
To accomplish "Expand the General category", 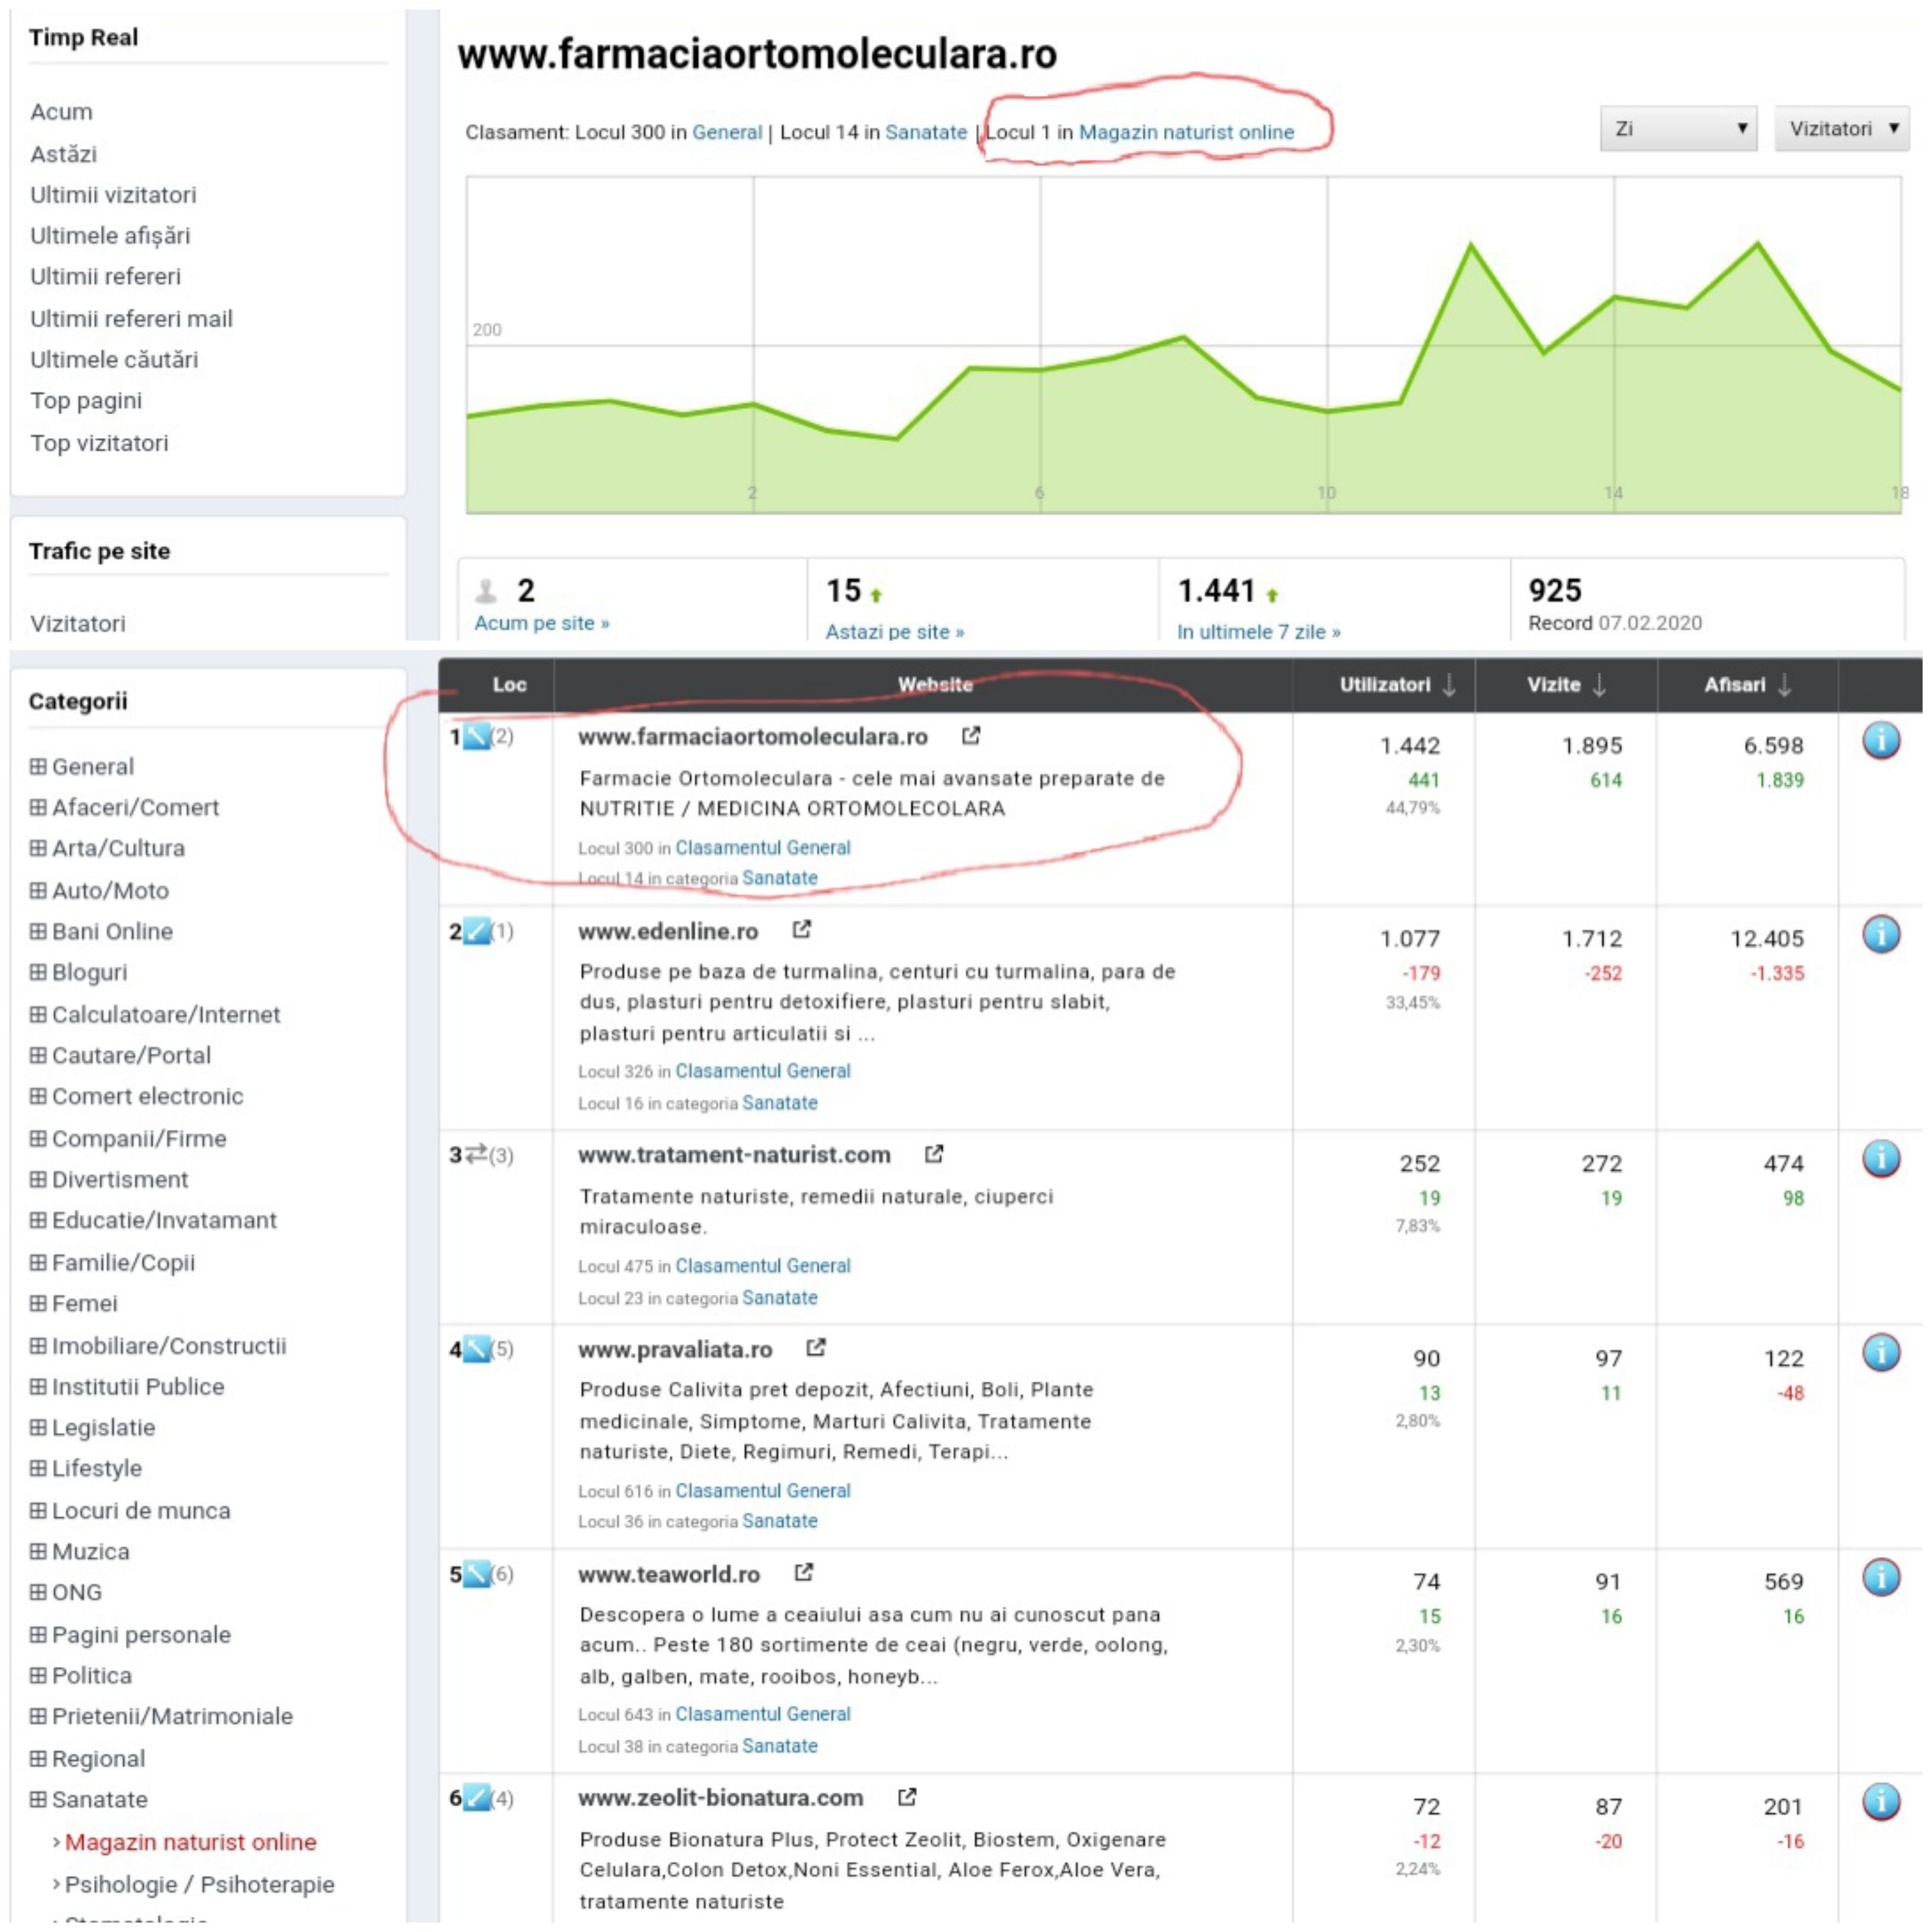I will point(38,766).
